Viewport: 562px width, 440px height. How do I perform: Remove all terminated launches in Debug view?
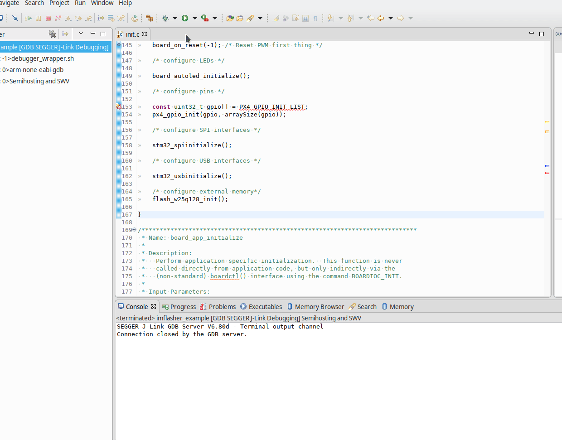(x=53, y=34)
